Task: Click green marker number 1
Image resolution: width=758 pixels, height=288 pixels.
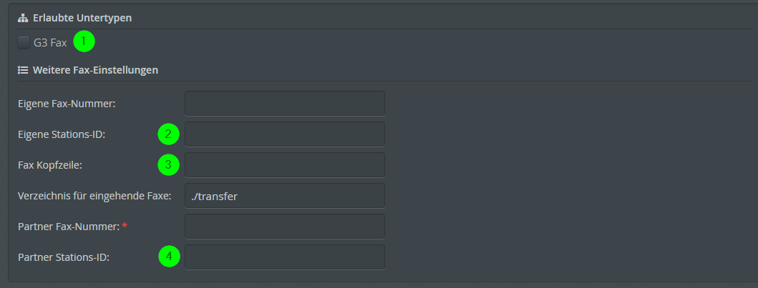Action: tap(84, 41)
